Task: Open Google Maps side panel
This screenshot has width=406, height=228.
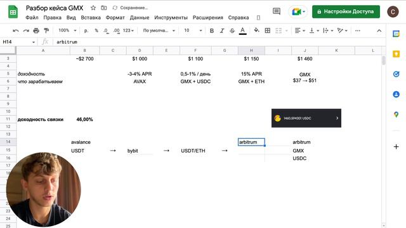Action: (396, 115)
